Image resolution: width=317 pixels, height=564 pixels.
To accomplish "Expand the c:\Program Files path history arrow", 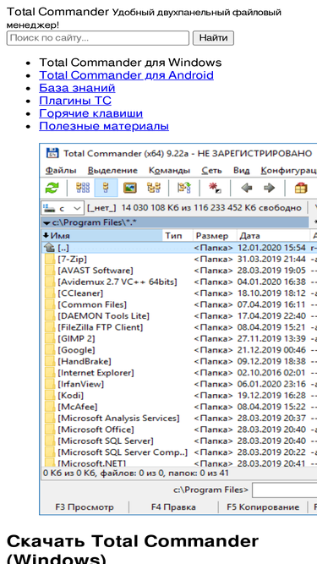I will [46, 223].
